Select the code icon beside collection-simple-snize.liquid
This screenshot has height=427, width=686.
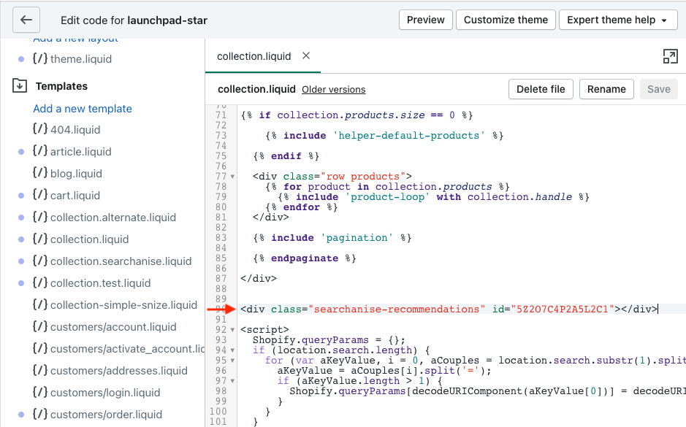pyautogui.click(x=39, y=304)
